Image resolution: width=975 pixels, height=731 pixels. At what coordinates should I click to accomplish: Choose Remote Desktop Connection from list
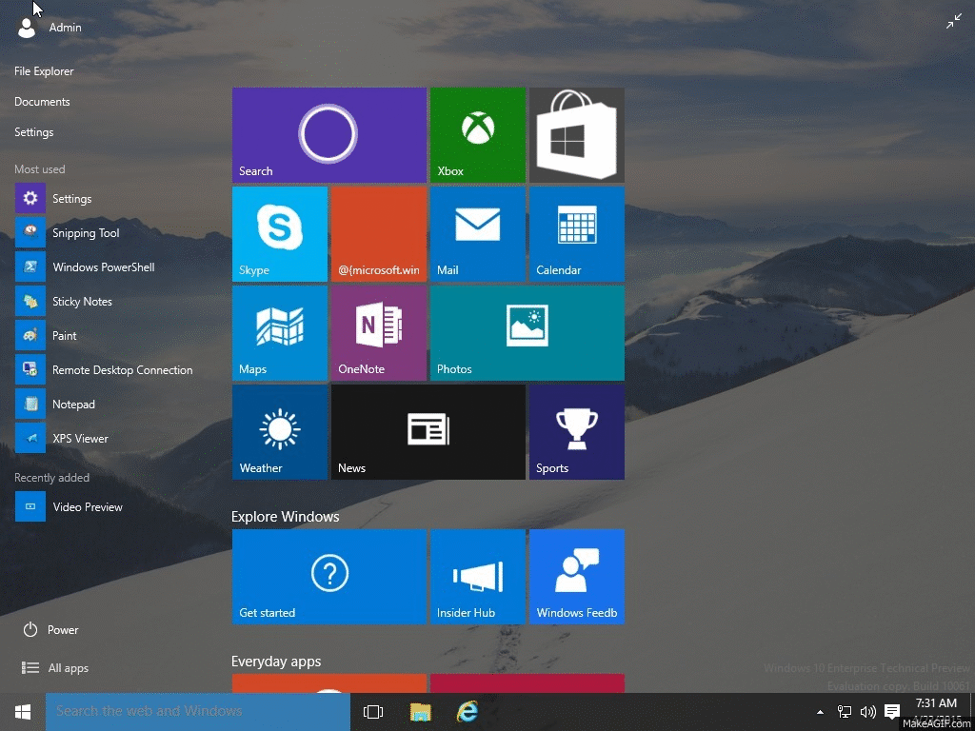pyautogui.click(x=122, y=370)
